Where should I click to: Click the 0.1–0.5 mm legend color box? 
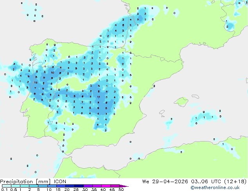point(7,186)
